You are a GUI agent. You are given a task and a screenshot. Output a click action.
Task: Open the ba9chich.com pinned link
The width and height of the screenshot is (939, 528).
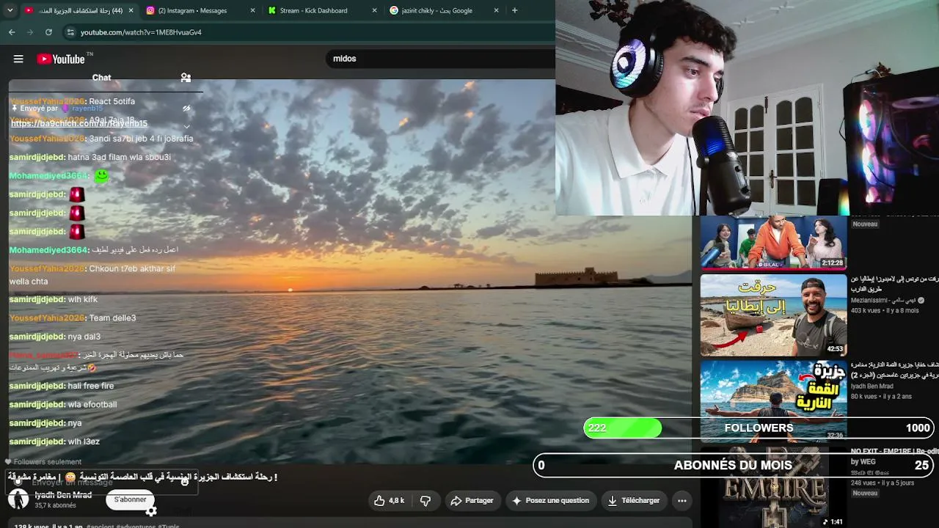pos(79,124)
